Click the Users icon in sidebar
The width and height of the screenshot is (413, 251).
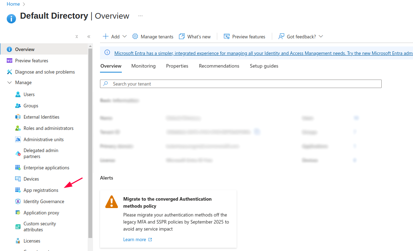(18, 94)
